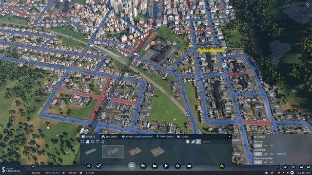Viewport: 312px width, 175px height.
Task: Choose the highlighted second street thumbnail
Action: click(113, 151)
